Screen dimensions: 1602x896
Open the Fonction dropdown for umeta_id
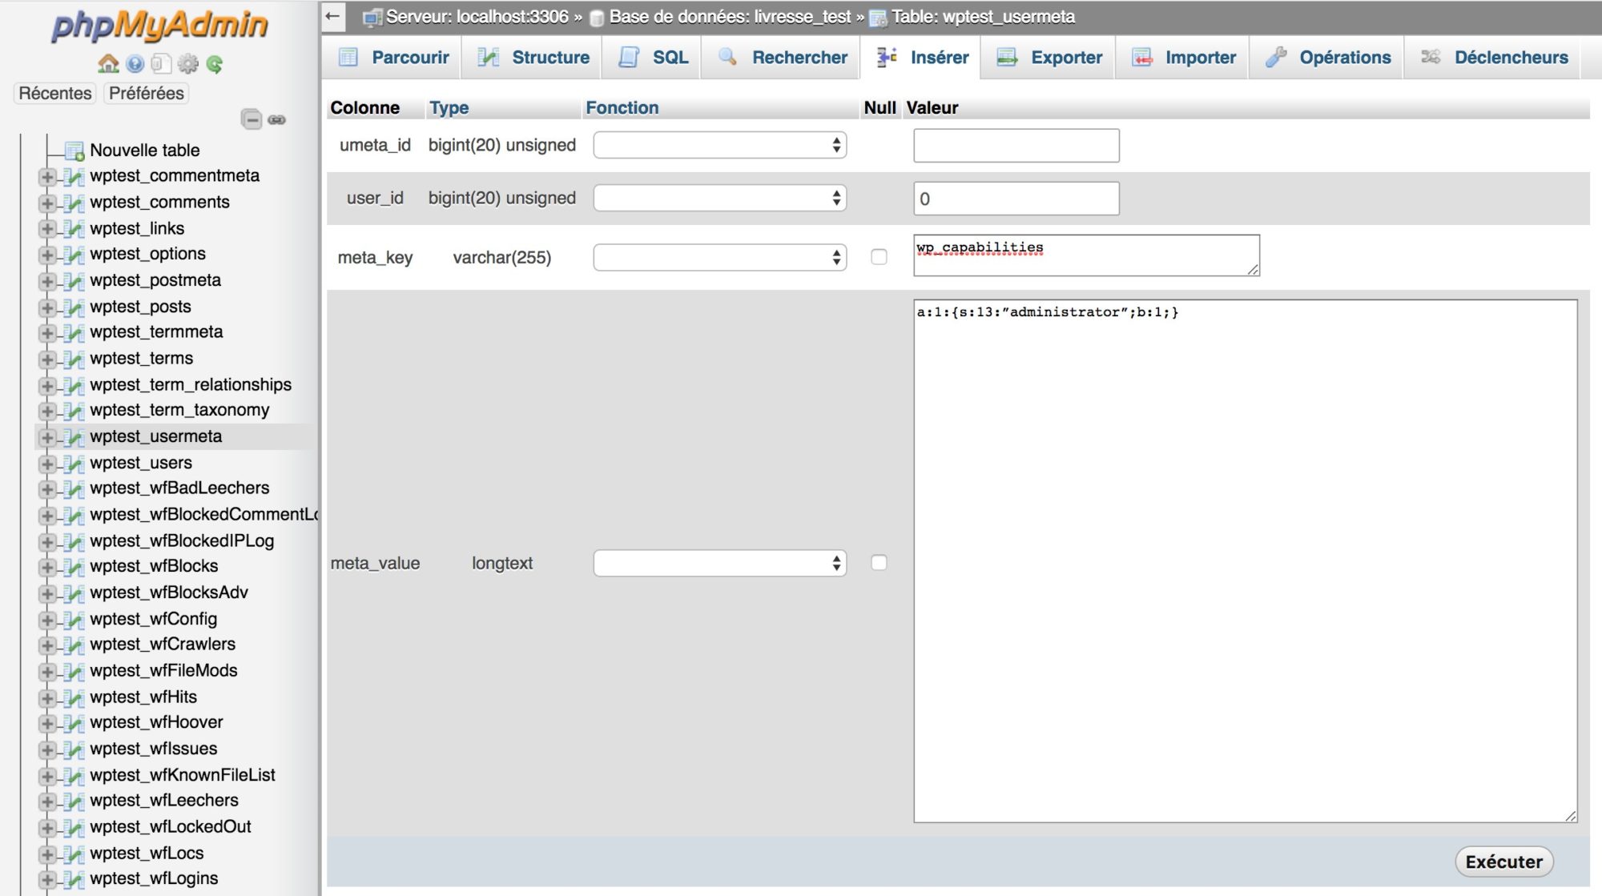[719, 145]
